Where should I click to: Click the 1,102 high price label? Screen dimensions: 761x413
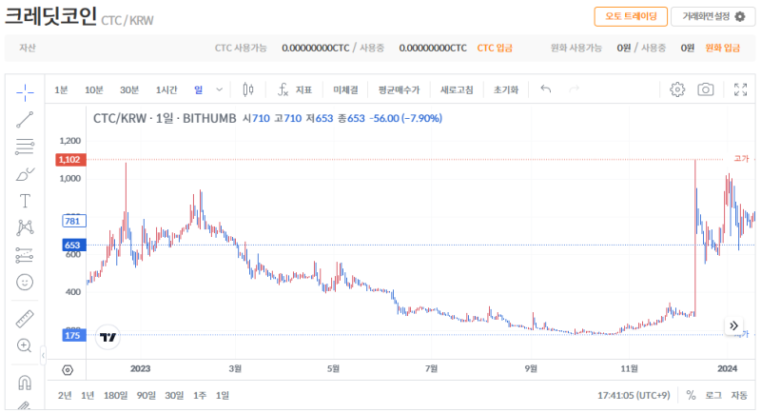pyautogui.click(x=70, y=160)
